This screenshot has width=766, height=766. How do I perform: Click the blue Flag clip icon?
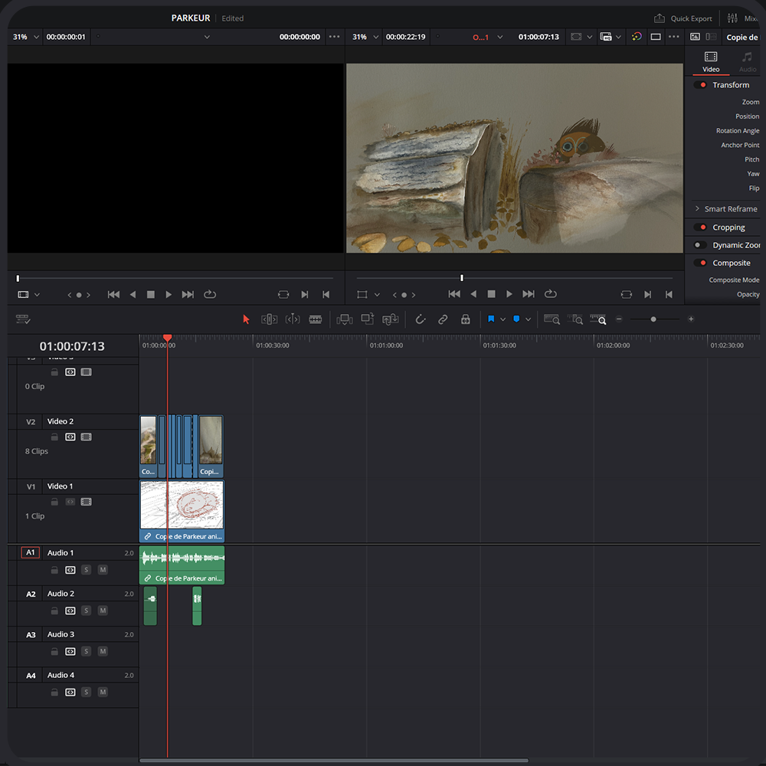[x=491, y=319]
